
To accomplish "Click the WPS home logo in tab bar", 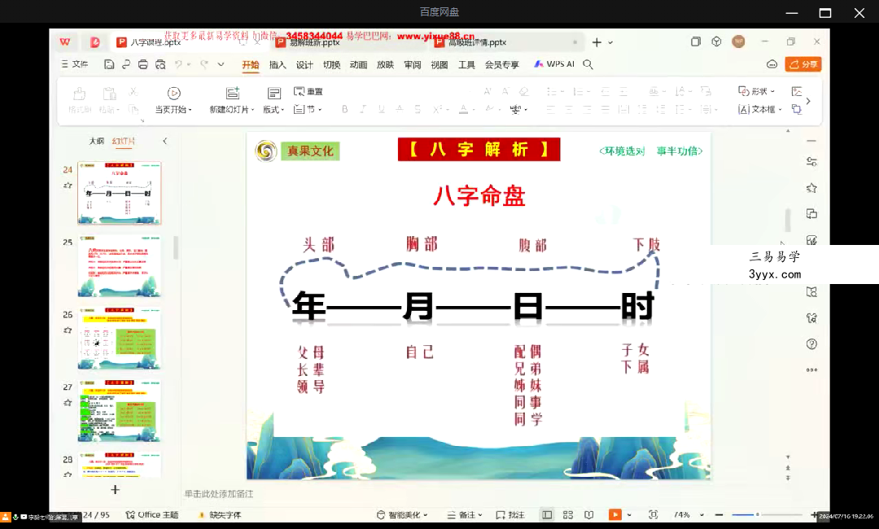I will pyautogui.click(x=66, y=42).
